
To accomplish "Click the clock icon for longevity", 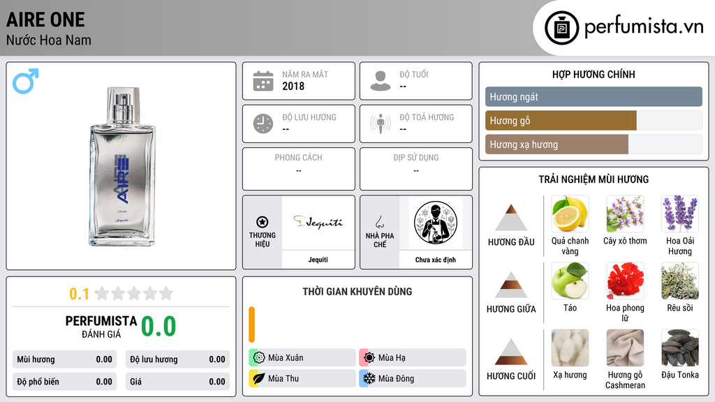I will click(263, 124).
